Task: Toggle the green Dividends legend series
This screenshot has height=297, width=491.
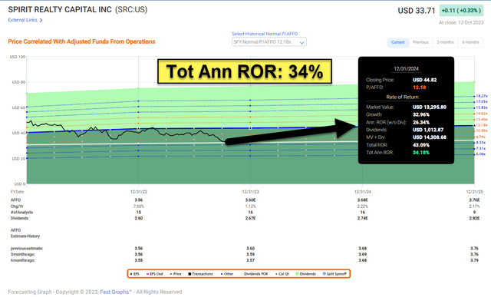Action: [306, 274]
